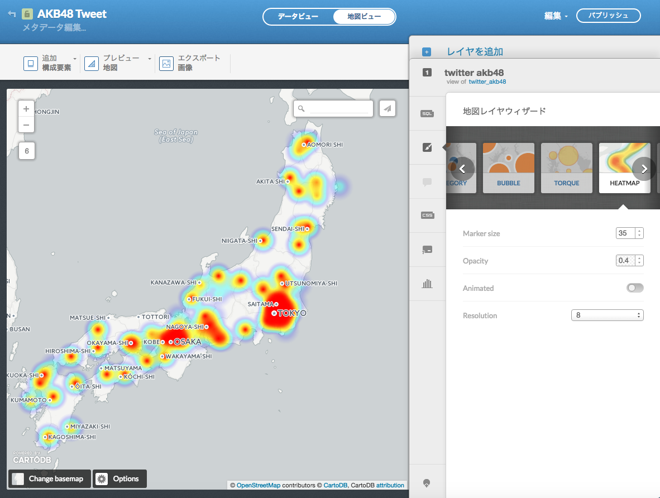Click the AKB48 Tweet title
This screenshot has height=498, width=660.
click(72, 14)
